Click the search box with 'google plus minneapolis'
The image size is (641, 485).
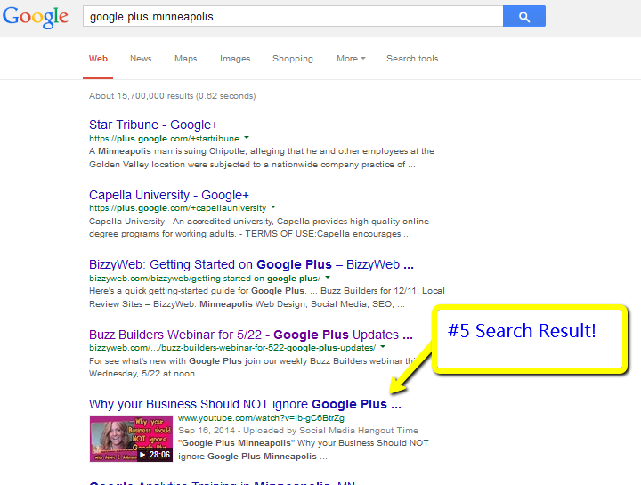click(293, 16)
